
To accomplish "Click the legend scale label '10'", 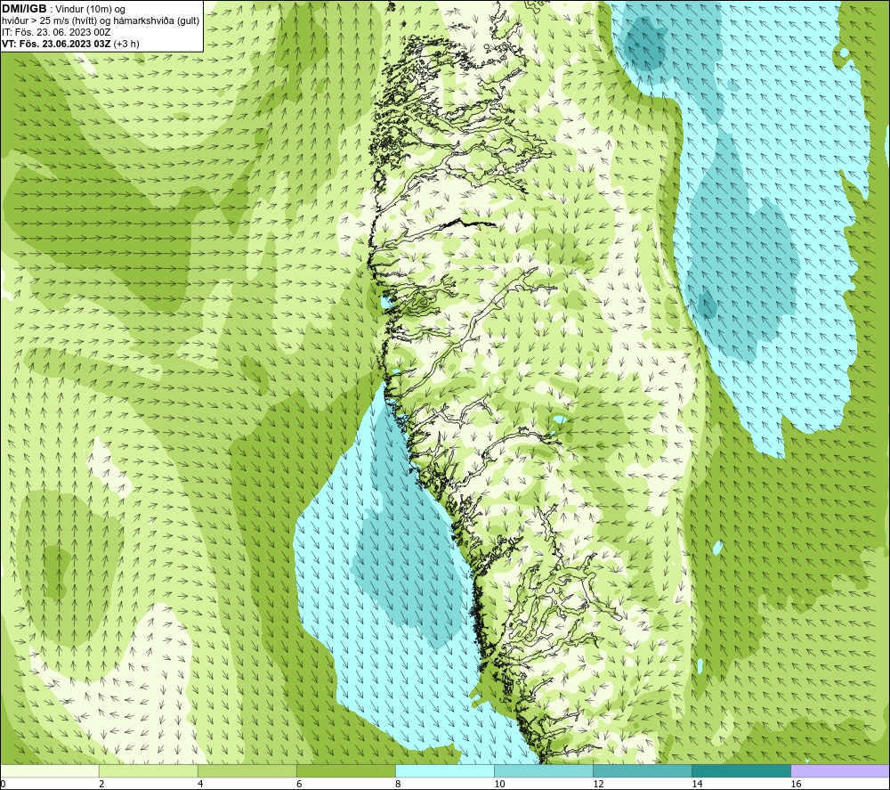I will [x=499, y=785].
